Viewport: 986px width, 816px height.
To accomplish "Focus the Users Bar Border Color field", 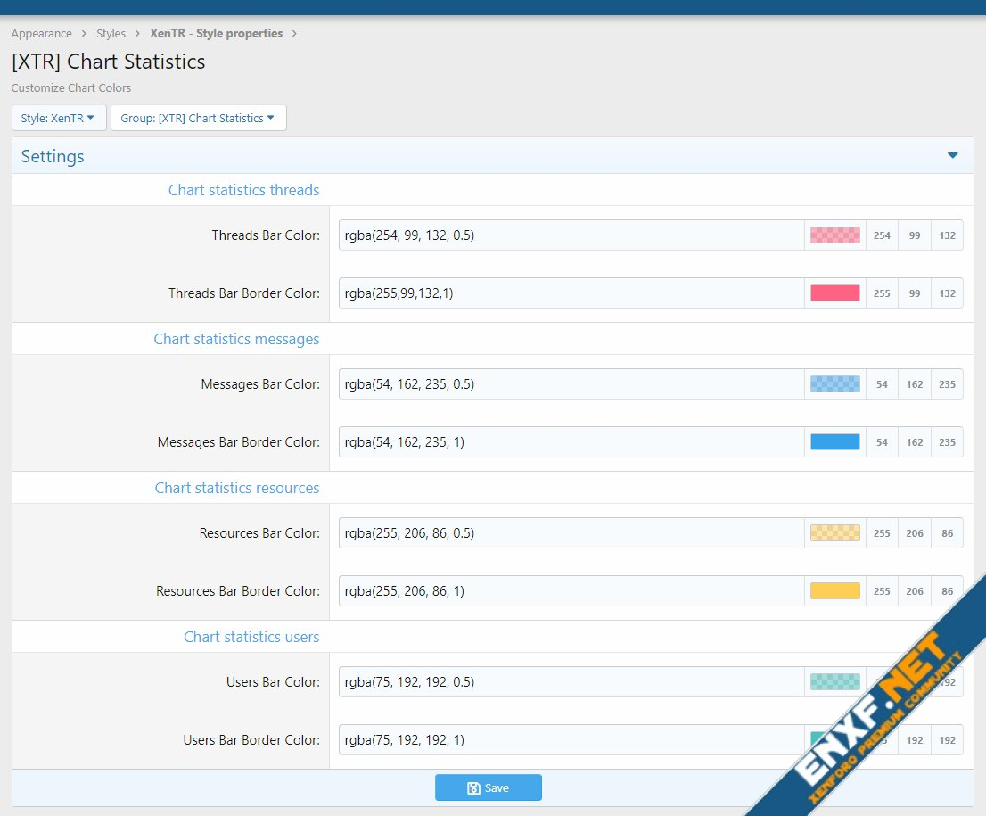I will [x=571, y=740].
